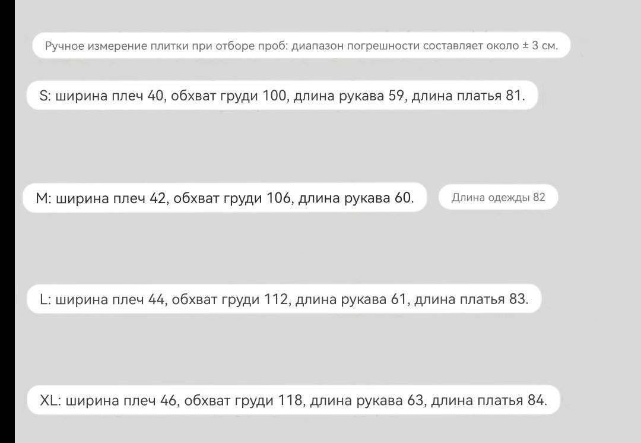This screenshot has height=443, width=641.
Task: Choose the L size measurements bubble
Action: (x=284, y=299)
